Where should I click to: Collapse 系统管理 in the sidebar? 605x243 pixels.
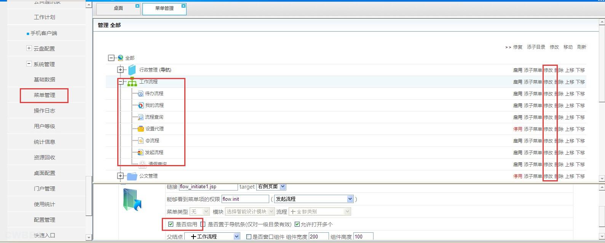(x=29, y=64)
